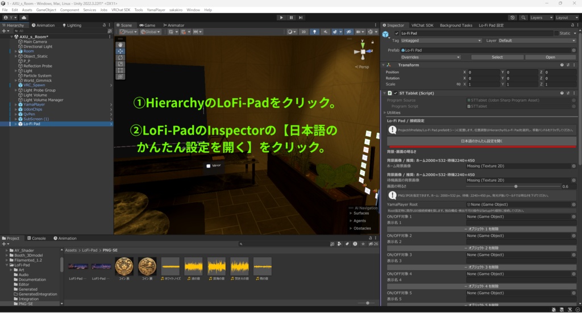Toggle the Lo-Fi Pad active checkbox

(x=396, y=34)
